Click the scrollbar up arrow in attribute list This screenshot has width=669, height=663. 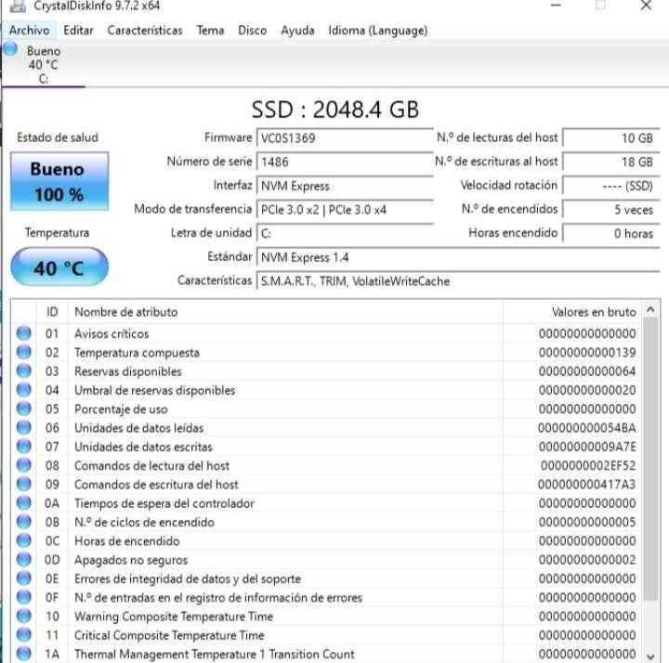pyautogui.click(x=650, y=311)
